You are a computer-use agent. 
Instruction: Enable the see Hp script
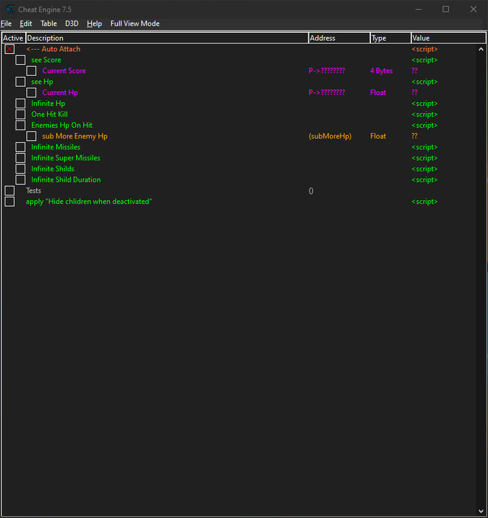click(x=21, y=82)
